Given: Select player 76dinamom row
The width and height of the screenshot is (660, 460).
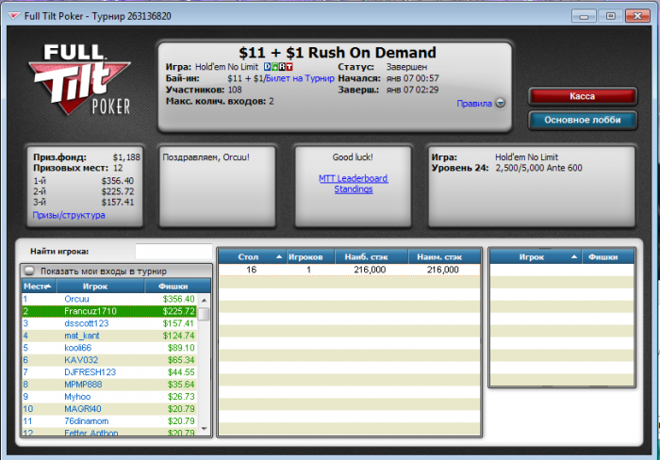Looking at the screenshot, I should pos(109,420).
